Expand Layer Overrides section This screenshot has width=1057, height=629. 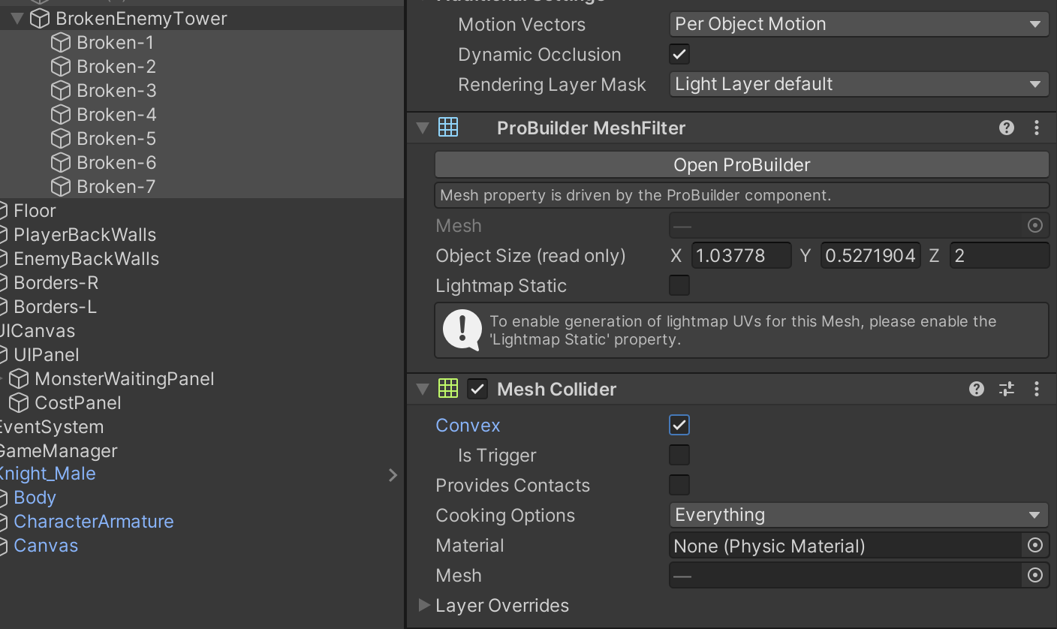(423, 605)
